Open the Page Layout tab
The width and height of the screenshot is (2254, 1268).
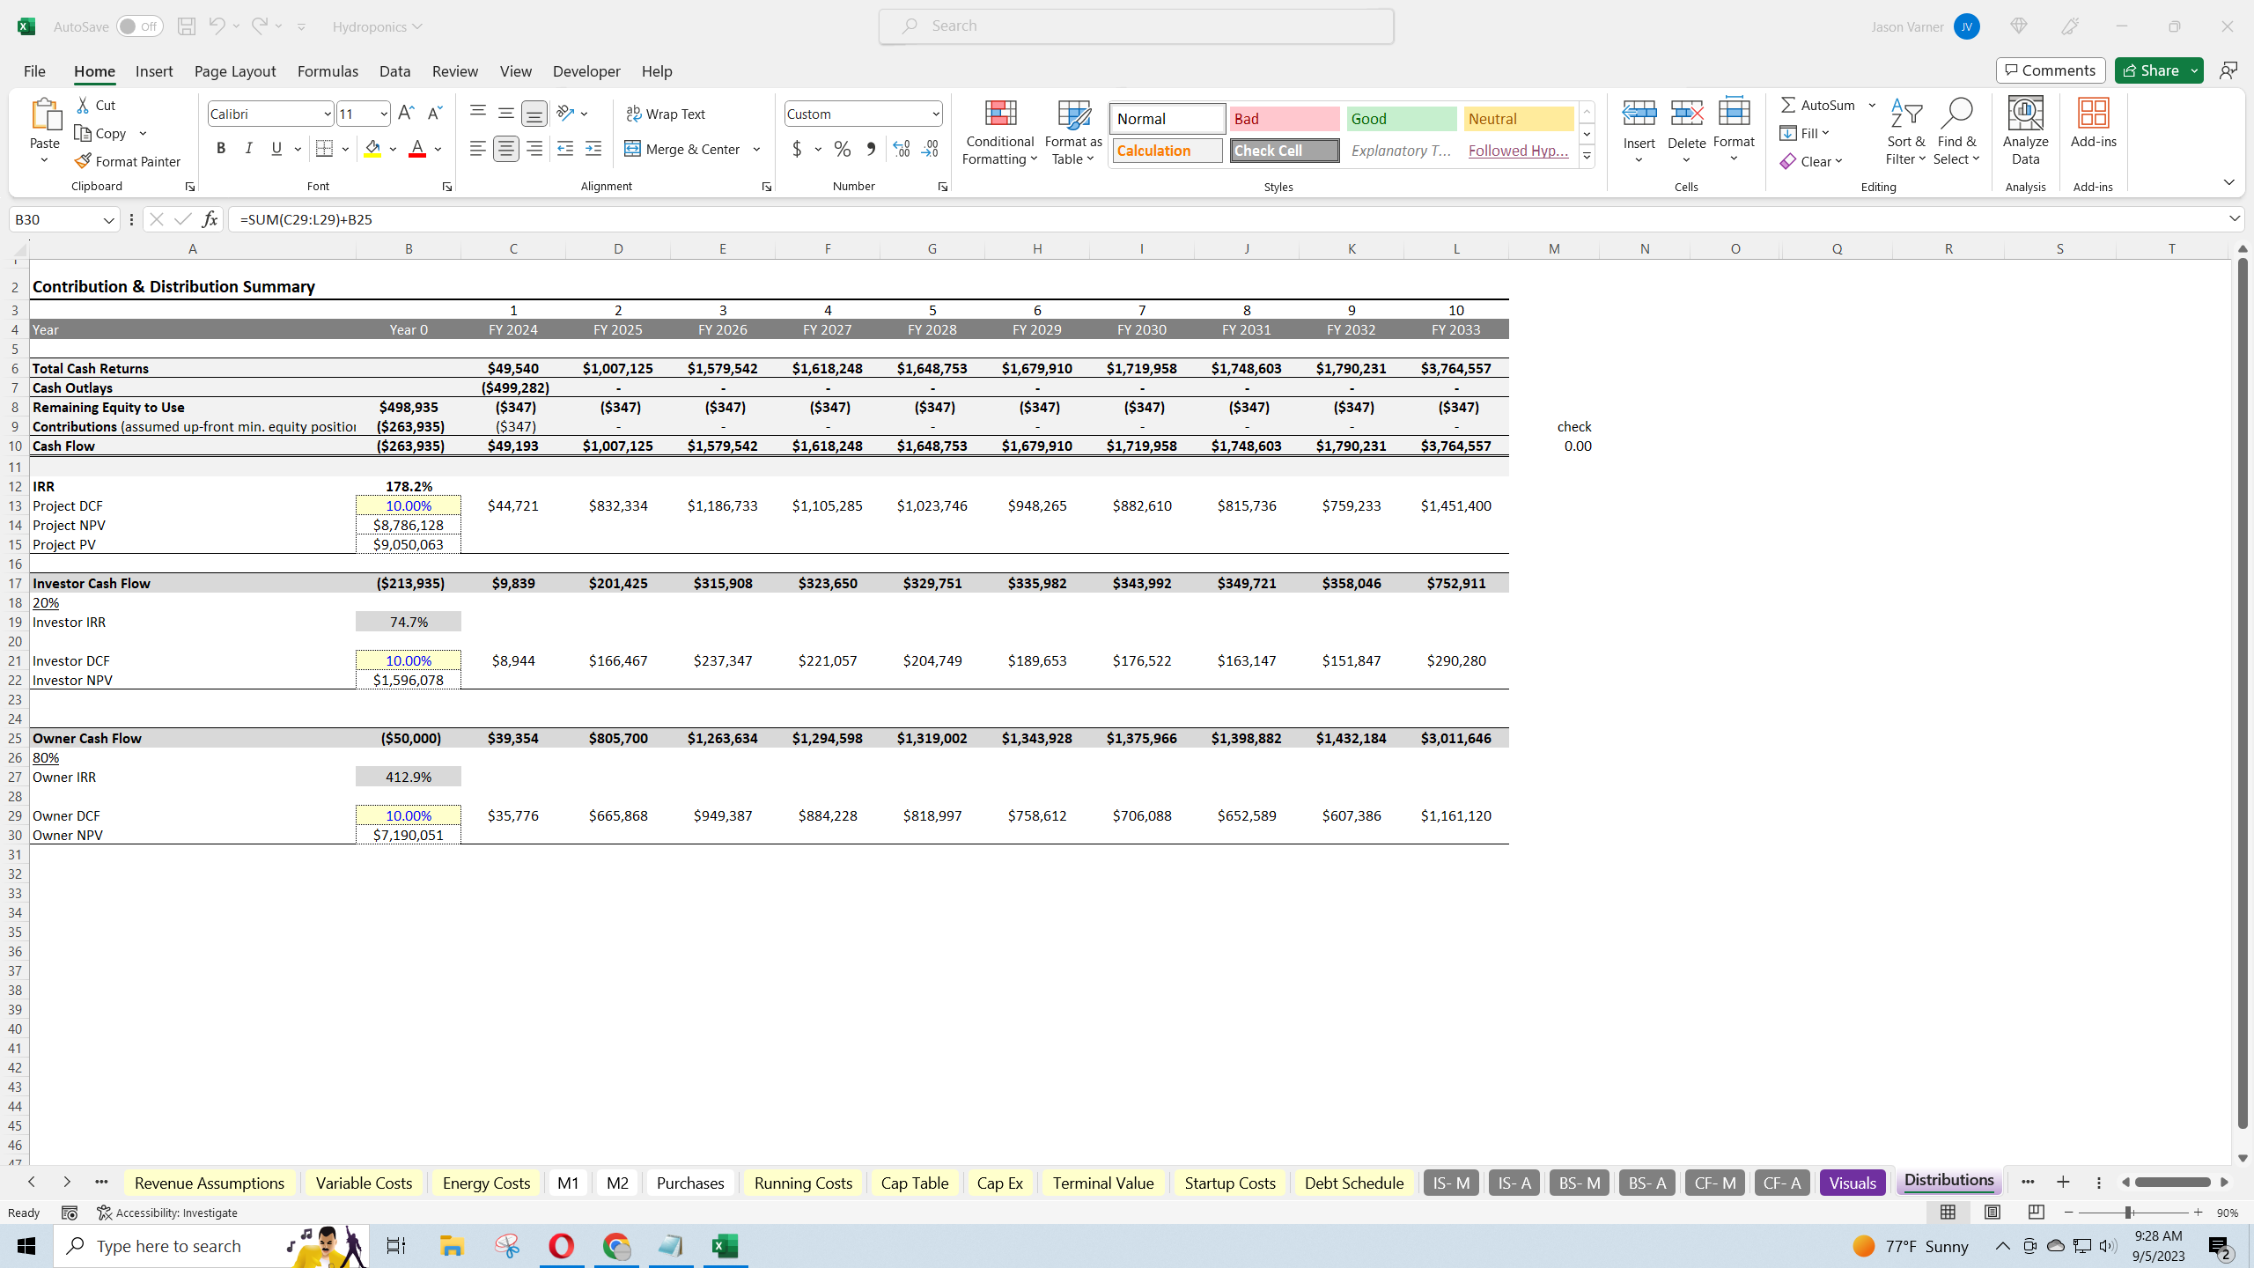[234, 71]
